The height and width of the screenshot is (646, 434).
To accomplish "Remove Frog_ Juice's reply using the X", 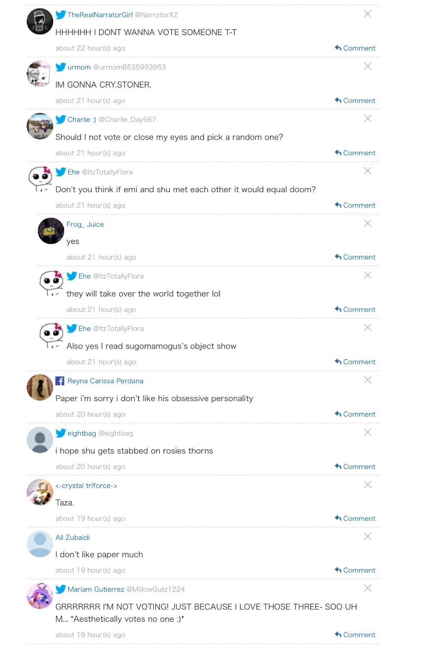I will coord(367,224).
